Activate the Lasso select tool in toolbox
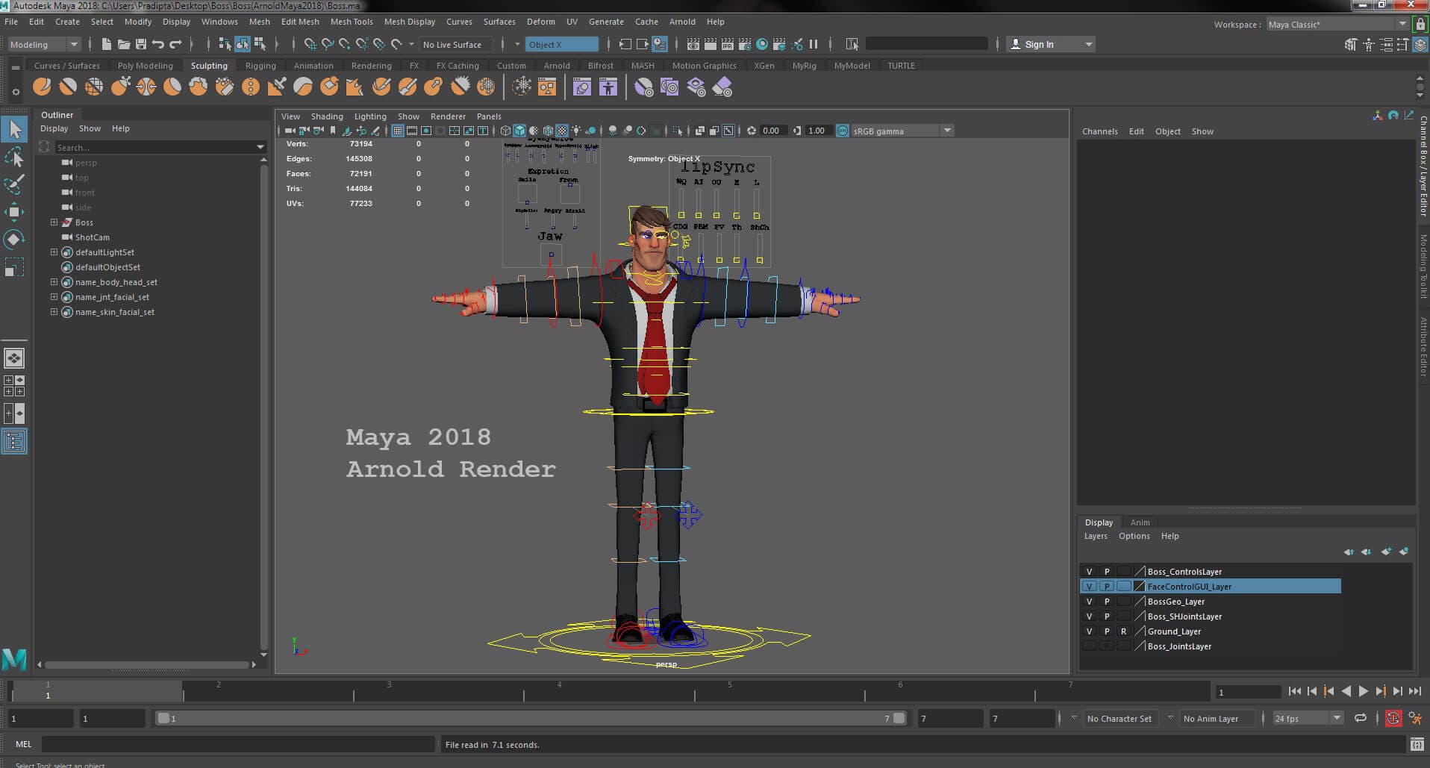This screenshot has width=1430, height=768. point(14,157)
